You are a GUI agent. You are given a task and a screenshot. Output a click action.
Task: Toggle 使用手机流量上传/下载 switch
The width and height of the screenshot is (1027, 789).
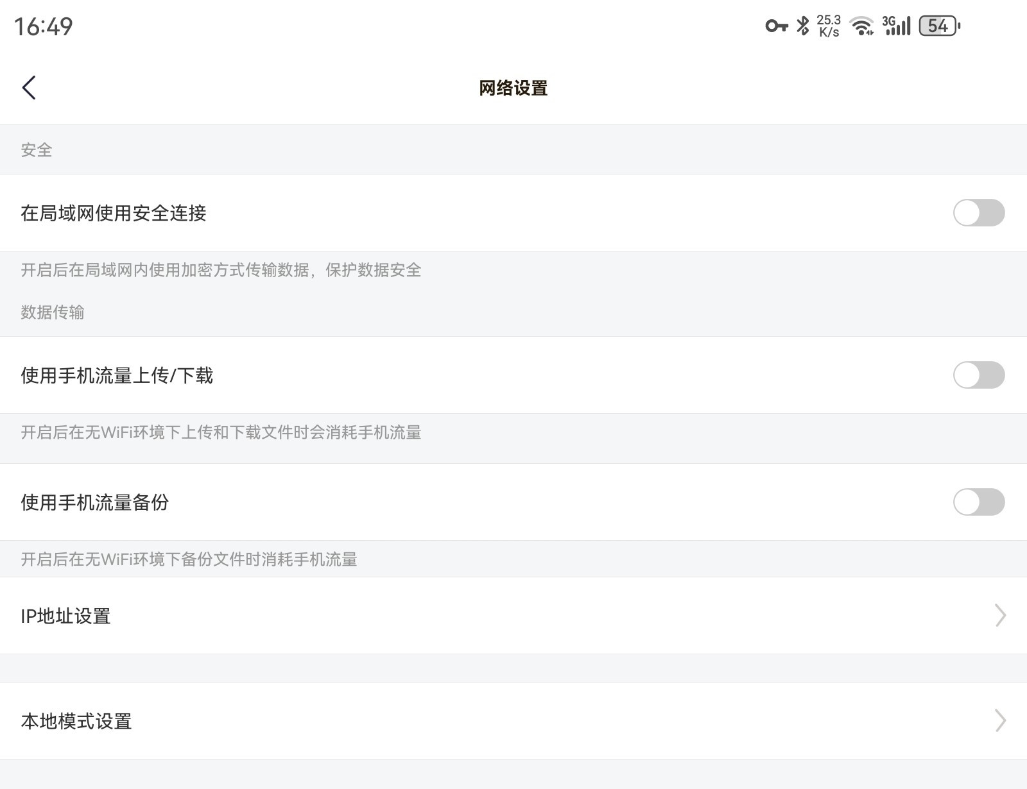(978, 375)
